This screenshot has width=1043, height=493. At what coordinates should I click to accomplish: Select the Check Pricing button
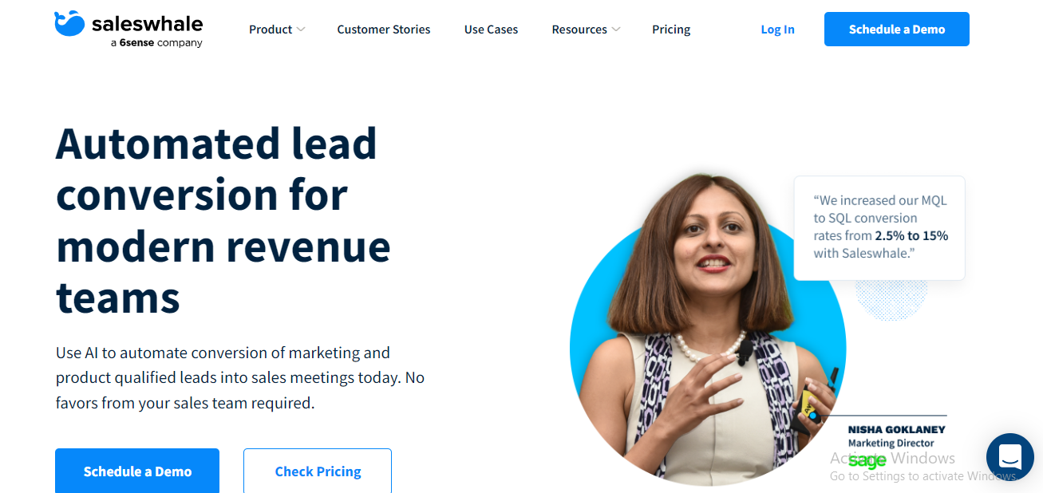pyautogui.click(x=318, y=471)
